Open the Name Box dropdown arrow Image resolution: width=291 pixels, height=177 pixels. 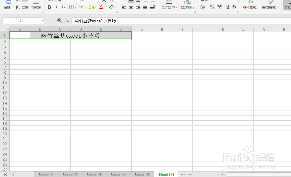pos(43,21)
